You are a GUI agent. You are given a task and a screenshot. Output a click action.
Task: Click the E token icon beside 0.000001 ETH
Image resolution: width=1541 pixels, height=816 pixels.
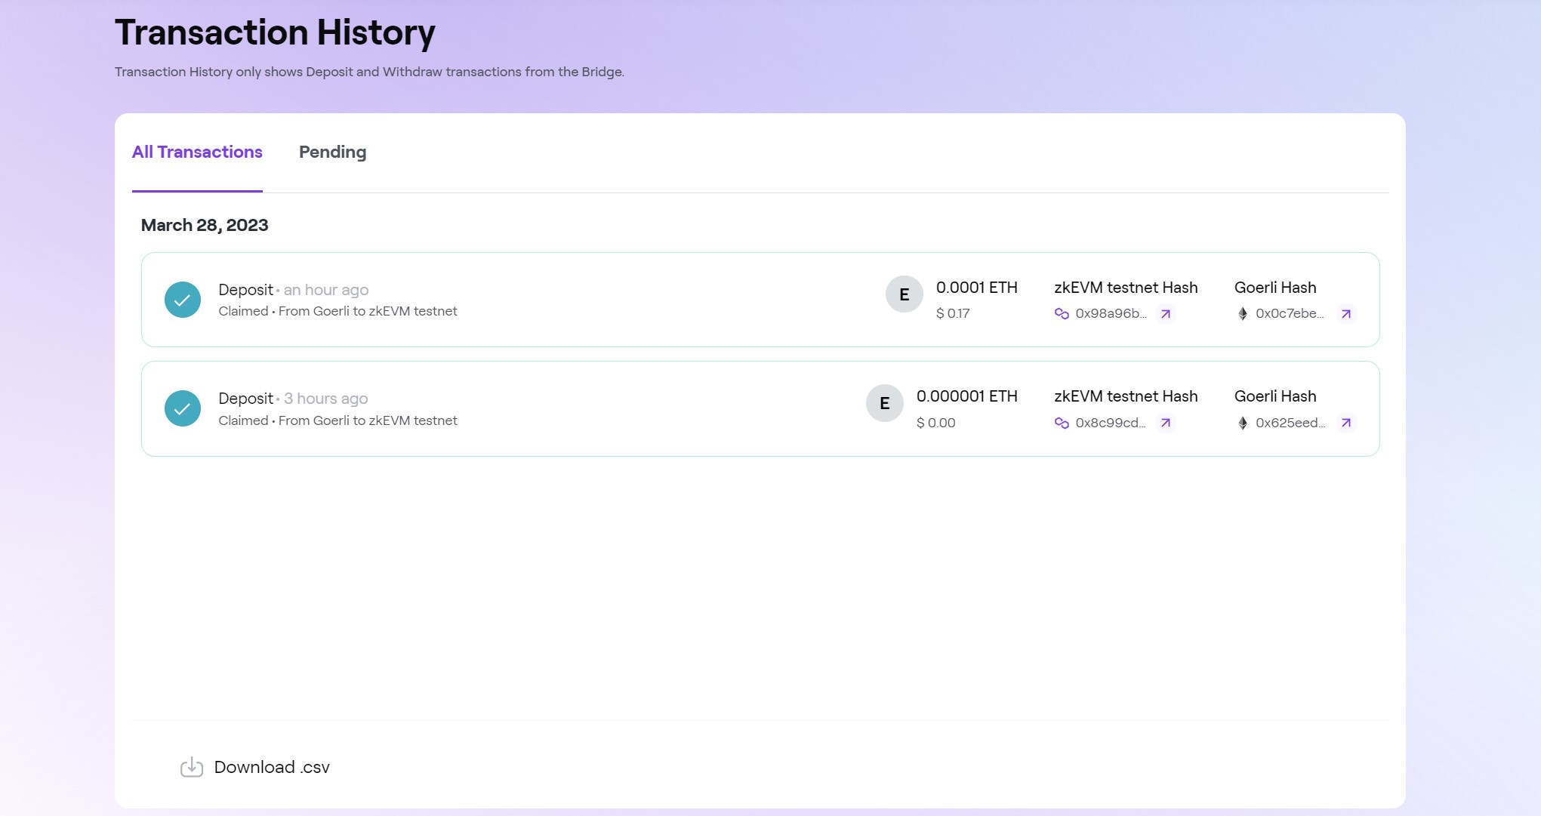pos(885,403)
